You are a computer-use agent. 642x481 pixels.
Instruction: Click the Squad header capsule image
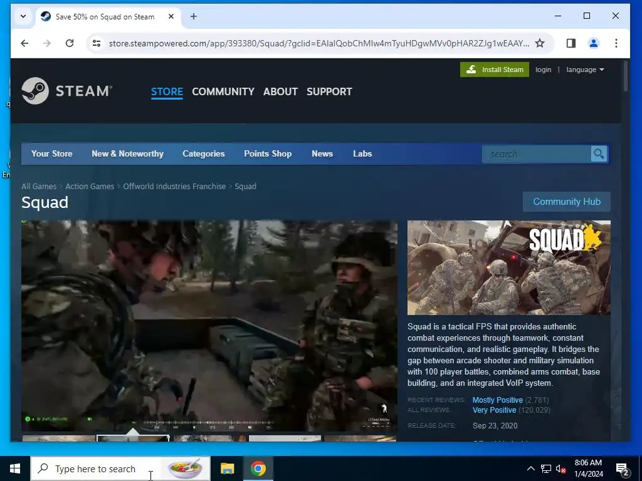[509, 267]
